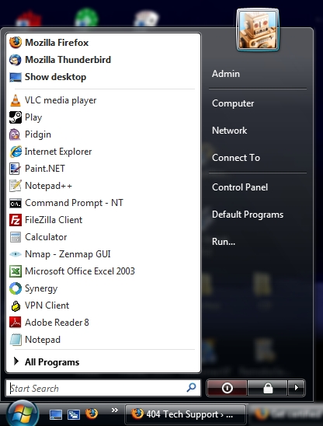Open Default Programs
Screen dimensions: 323x426
[x=248, y=215]
